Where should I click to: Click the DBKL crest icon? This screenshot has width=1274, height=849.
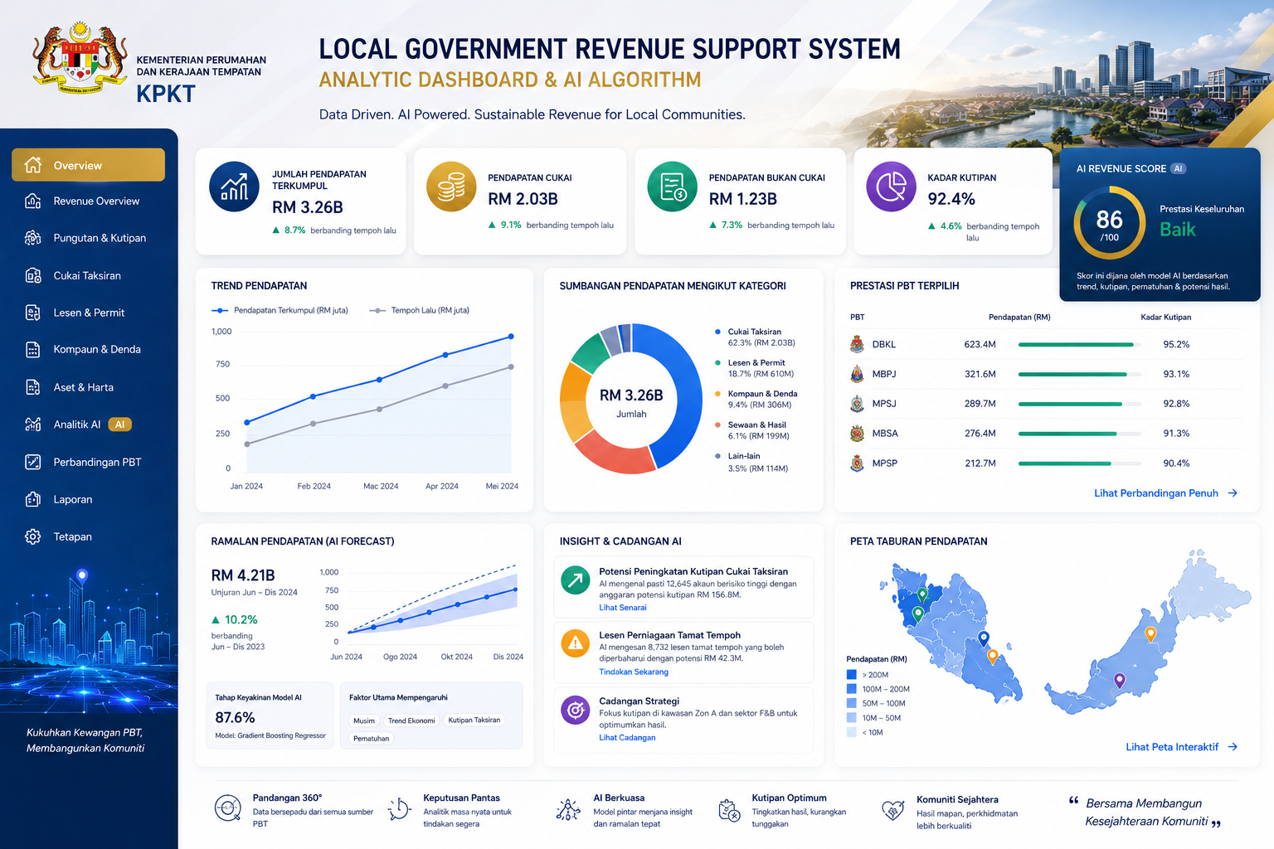pos(857,344)
